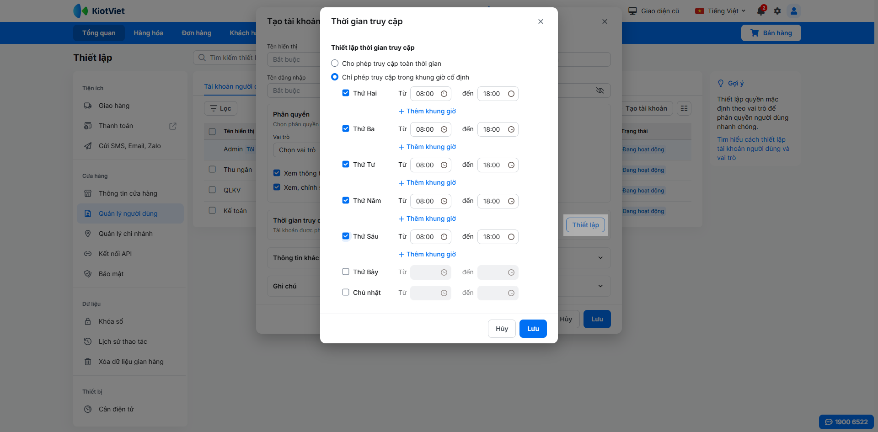The image size is (878, 432).
Task: Open Thông tin cửa hàng settings
Action: click(x=130, y=193)
